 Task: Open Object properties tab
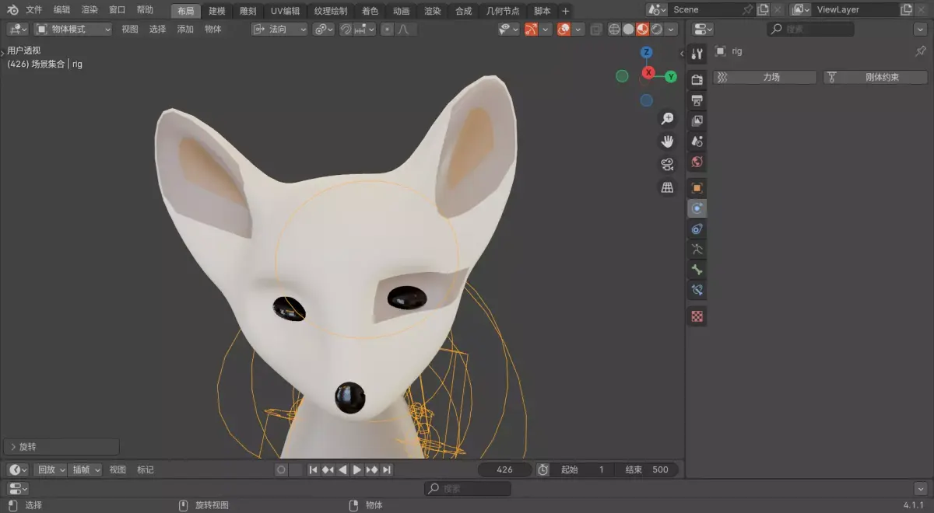697,188
